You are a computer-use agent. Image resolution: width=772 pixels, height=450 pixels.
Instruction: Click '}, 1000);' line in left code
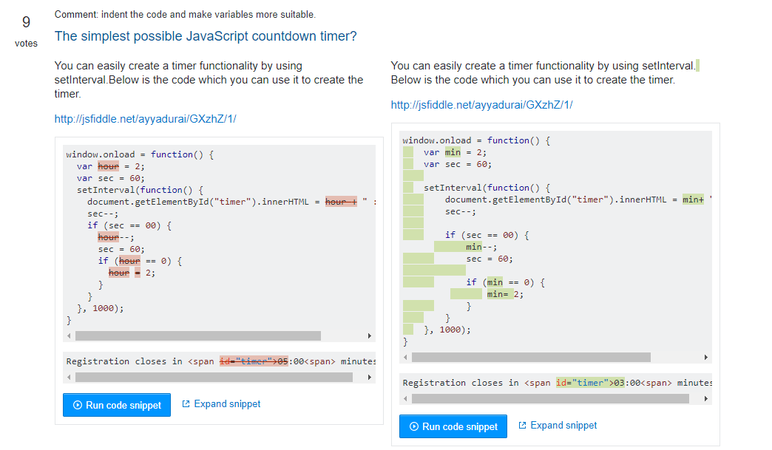tap(101, 308)
